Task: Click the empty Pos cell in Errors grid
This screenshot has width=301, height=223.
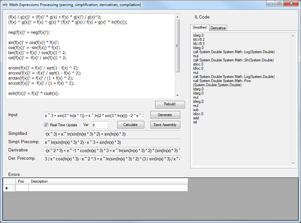Action: click(22, 188)
